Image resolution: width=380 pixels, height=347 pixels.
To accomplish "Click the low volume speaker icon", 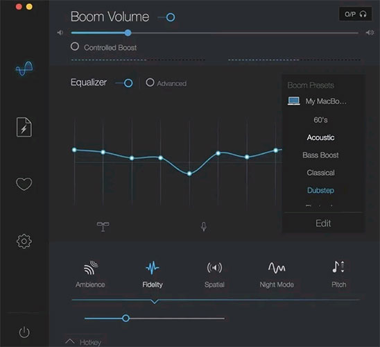I will coord(60,33).
